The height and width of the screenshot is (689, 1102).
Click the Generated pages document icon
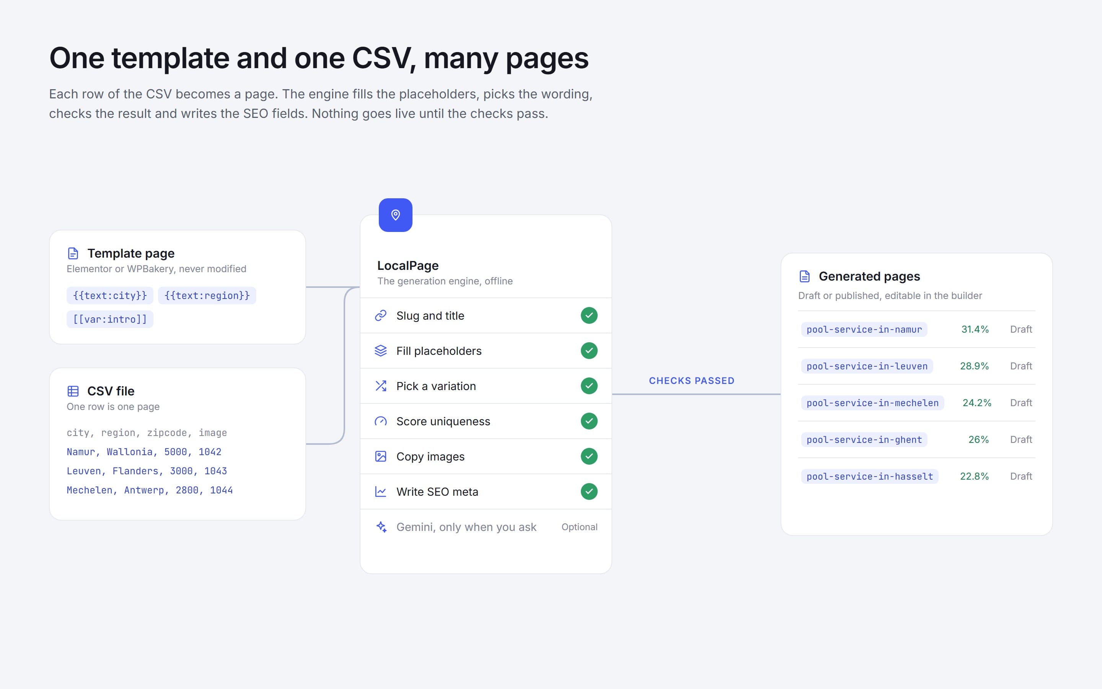805,276
